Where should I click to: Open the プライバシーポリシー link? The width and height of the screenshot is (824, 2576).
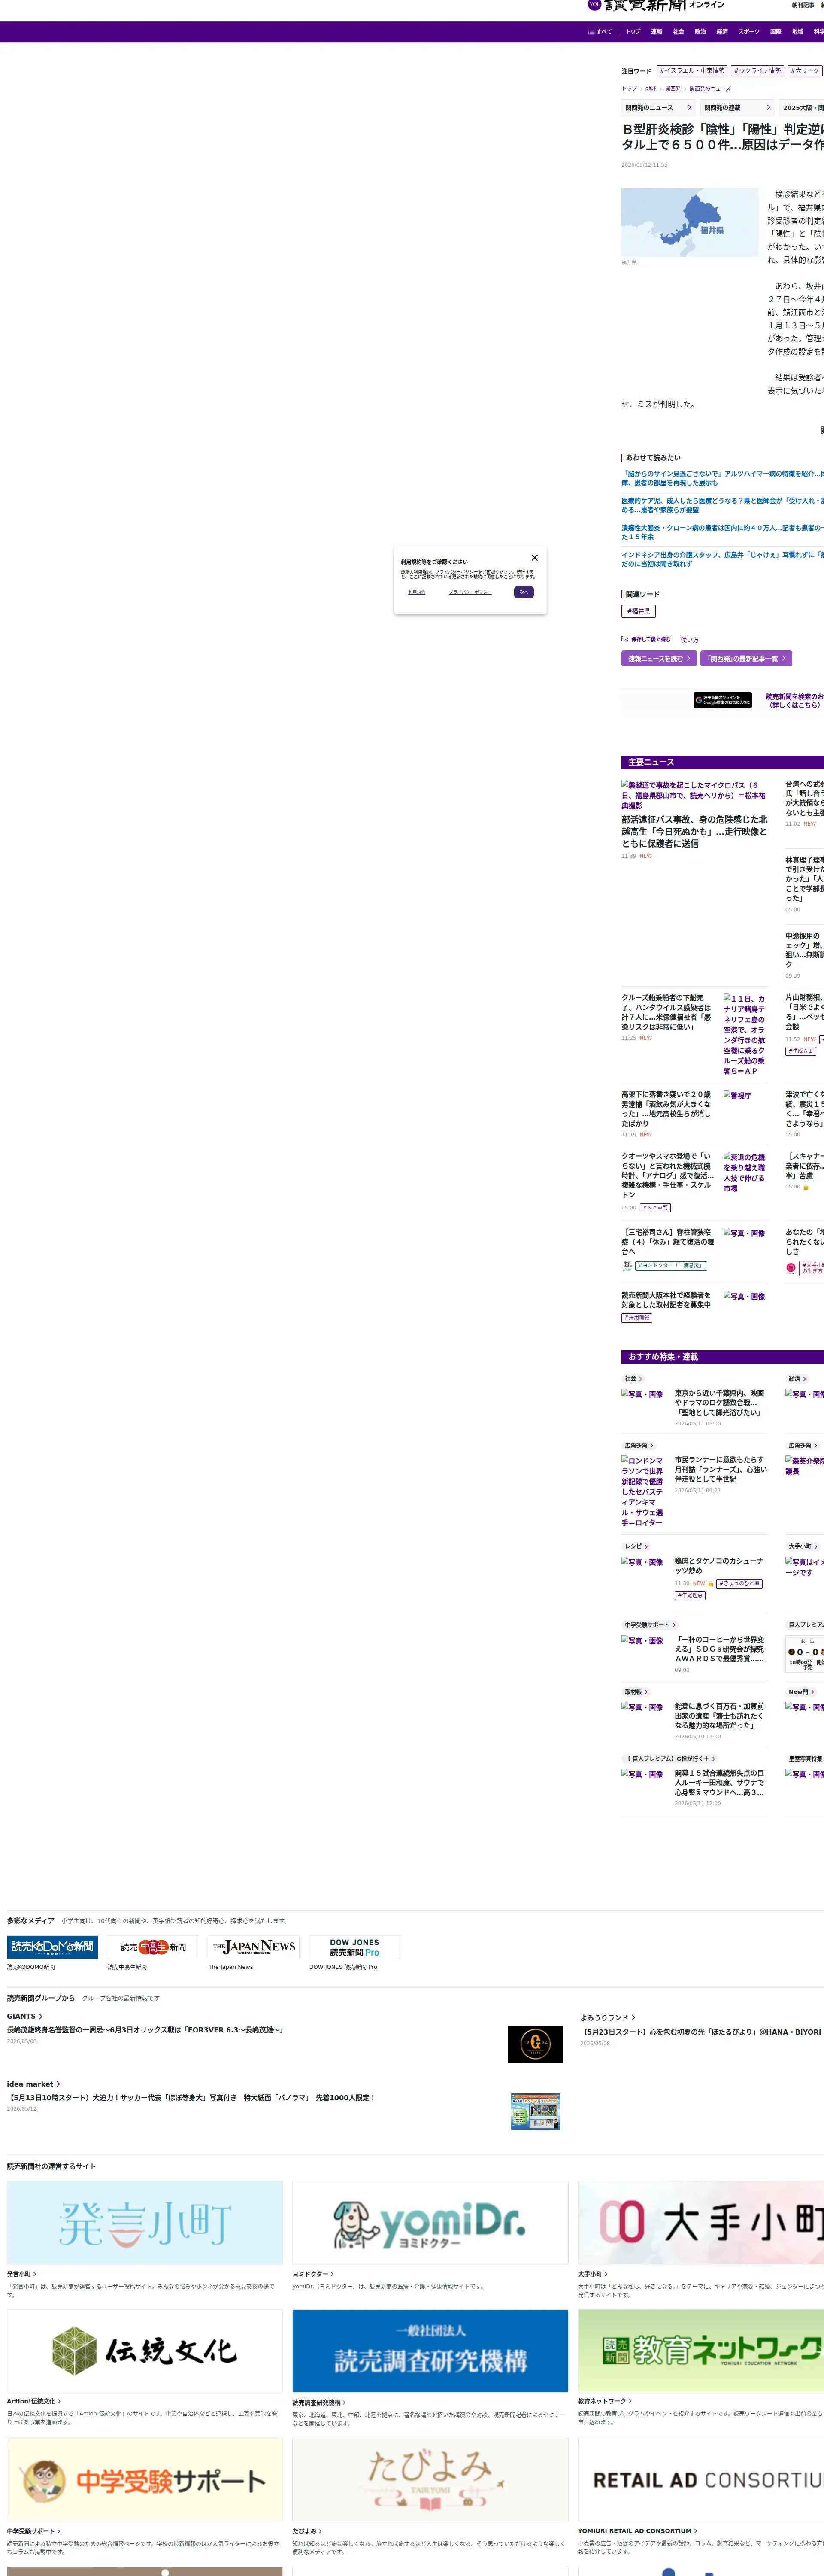pyautogui.click(x=470, y=592)
